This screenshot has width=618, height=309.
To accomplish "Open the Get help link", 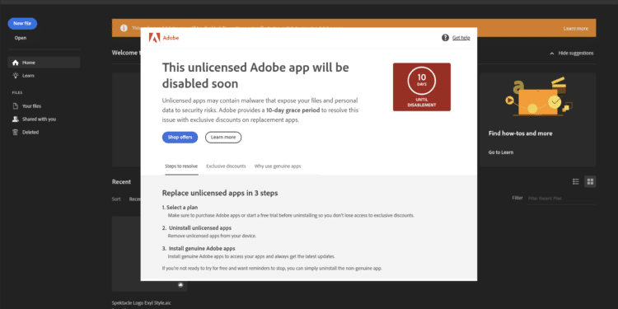I will [x=461, y=38].
